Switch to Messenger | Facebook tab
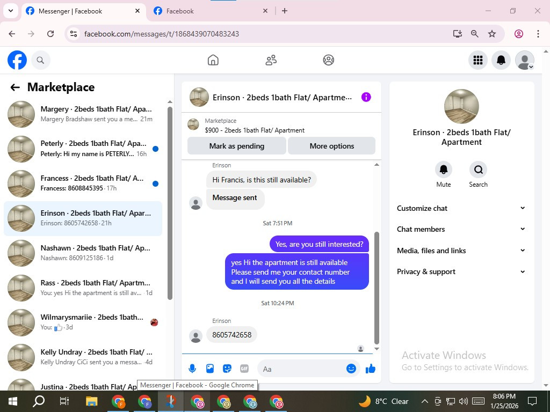Image resolution: width=550 pixels, height=412 pixels. pos(83,11)
